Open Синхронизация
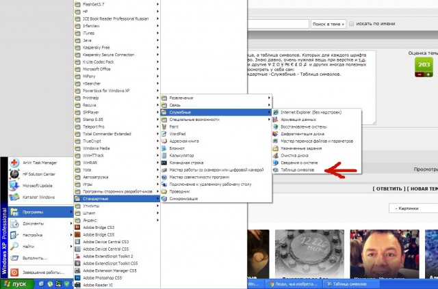438x289 pixels. (x=216, y=199)
